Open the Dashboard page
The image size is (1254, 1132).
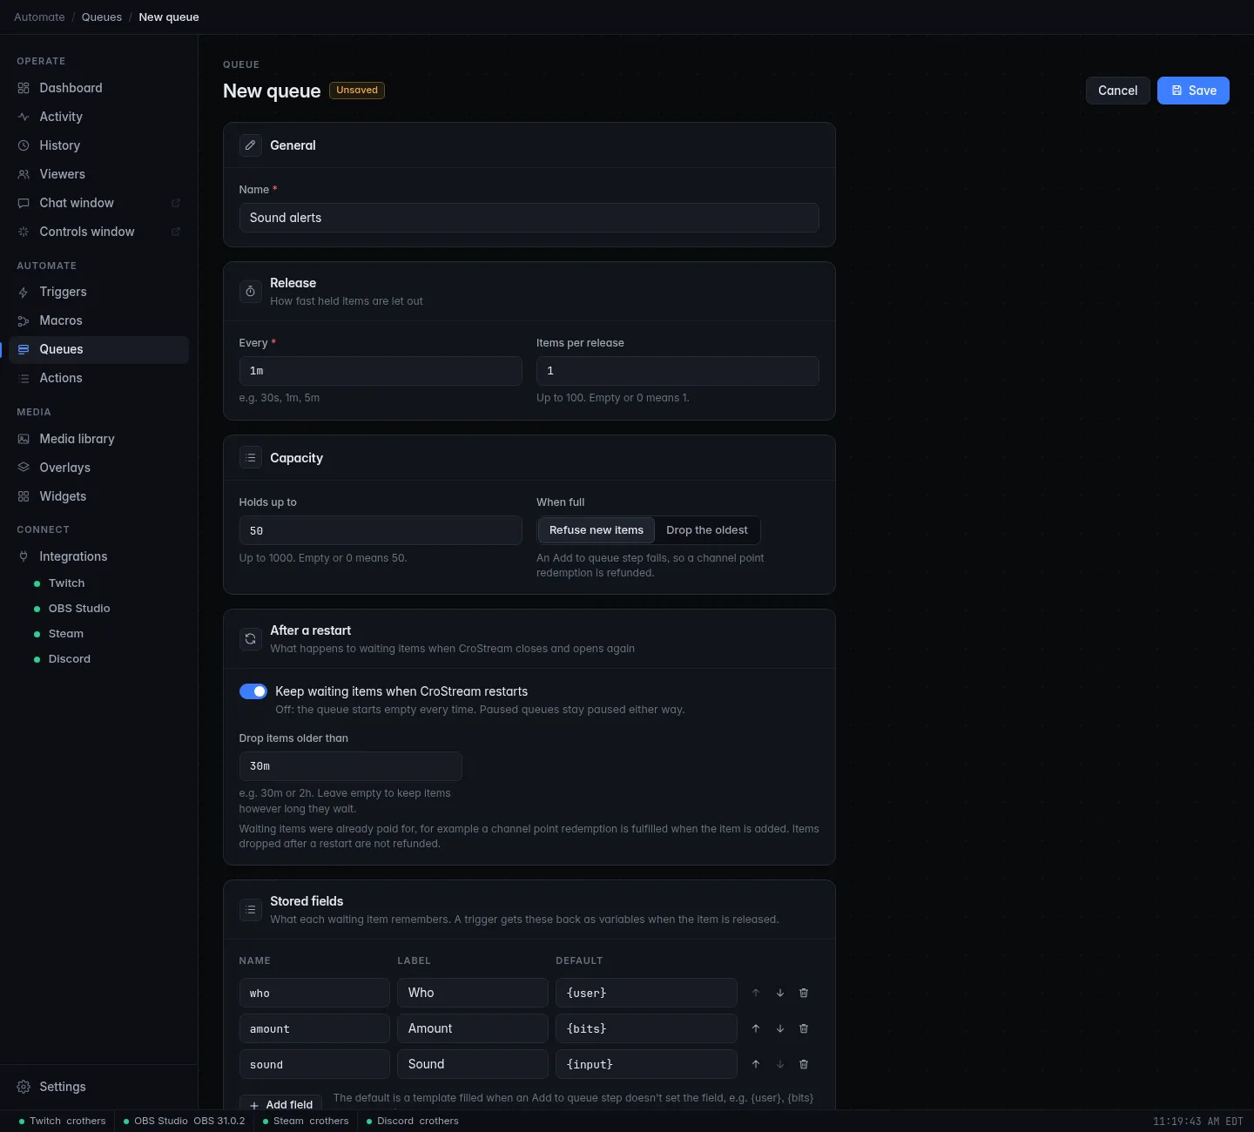[x=99, y=88]
